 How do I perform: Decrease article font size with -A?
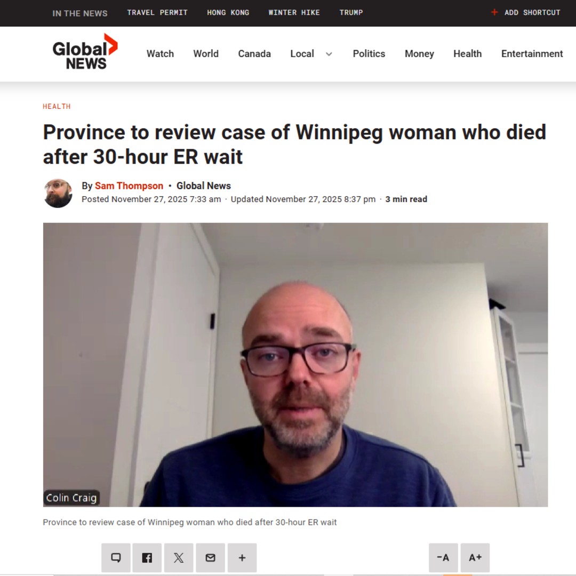[443, 558]
